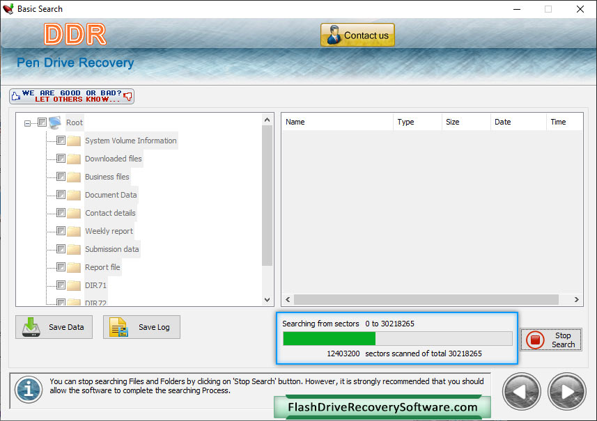Collapse the Root tree node
The width and height of the screenshot is (597, 421).
point(27,123)
